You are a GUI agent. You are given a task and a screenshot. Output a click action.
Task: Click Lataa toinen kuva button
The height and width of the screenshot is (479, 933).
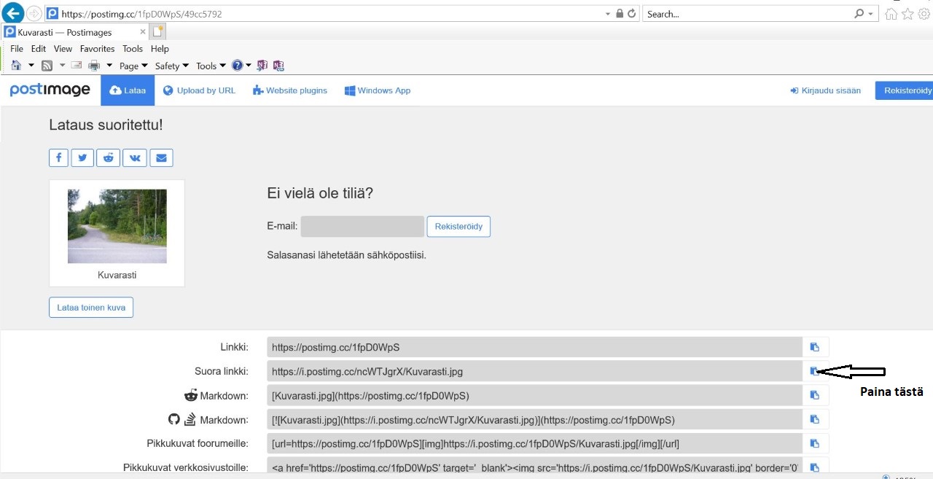pos(91,308)
